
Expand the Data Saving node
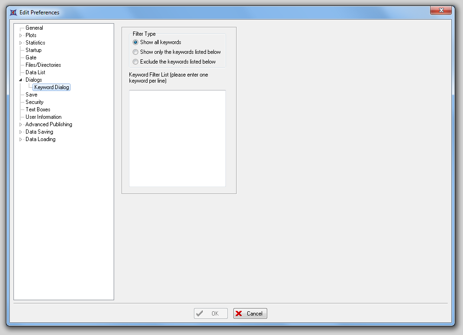(x=21, y=132)
